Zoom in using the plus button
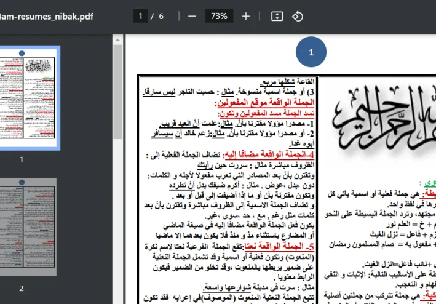 tap(246, 17)
